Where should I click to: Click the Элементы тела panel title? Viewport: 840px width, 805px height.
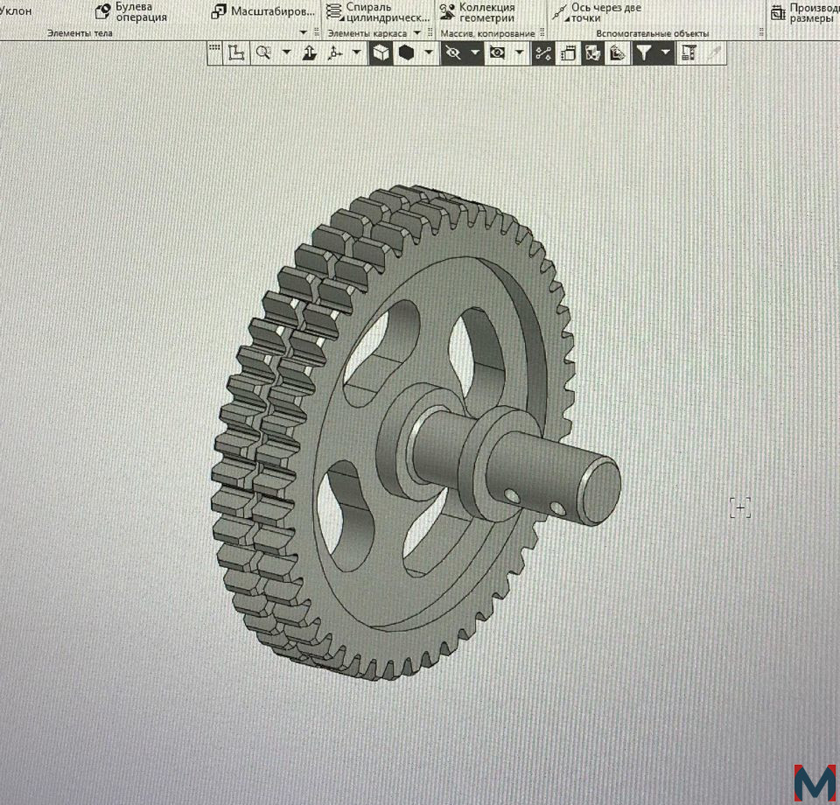pyautogui.click(x=80, y=33)
